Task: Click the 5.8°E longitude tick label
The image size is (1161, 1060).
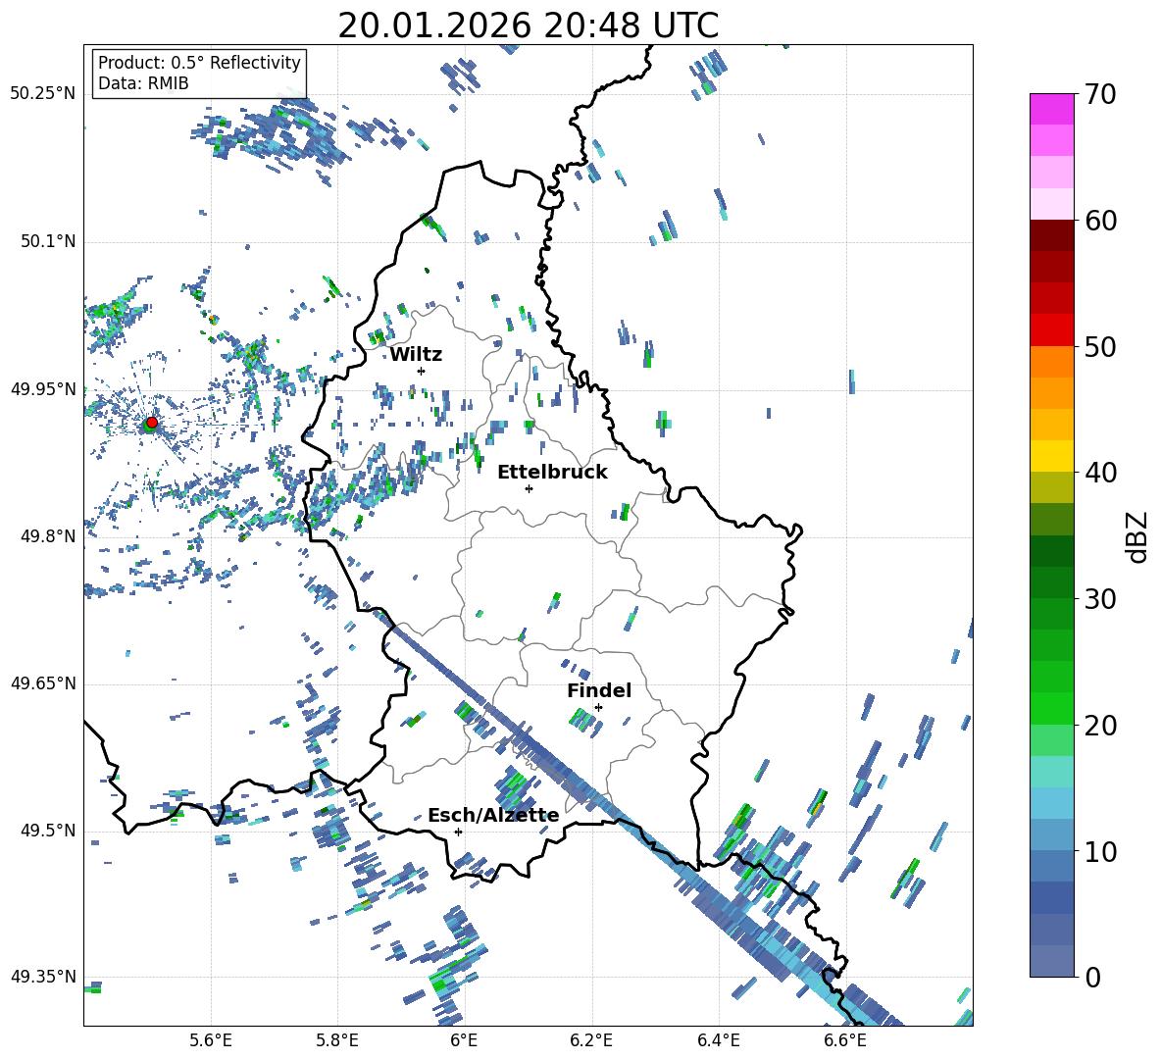Action: (337, 1040)
